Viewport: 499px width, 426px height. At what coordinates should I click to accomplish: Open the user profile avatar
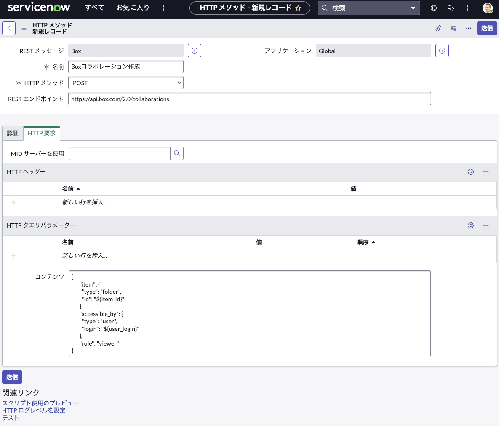tap(488, 8)
